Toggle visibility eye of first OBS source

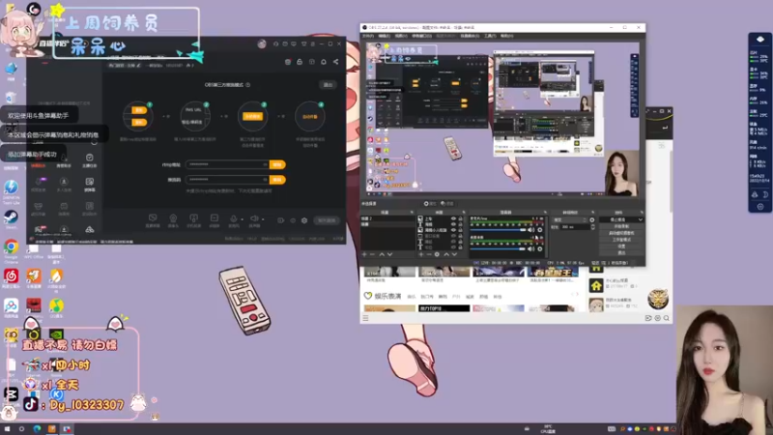[453, 218]
